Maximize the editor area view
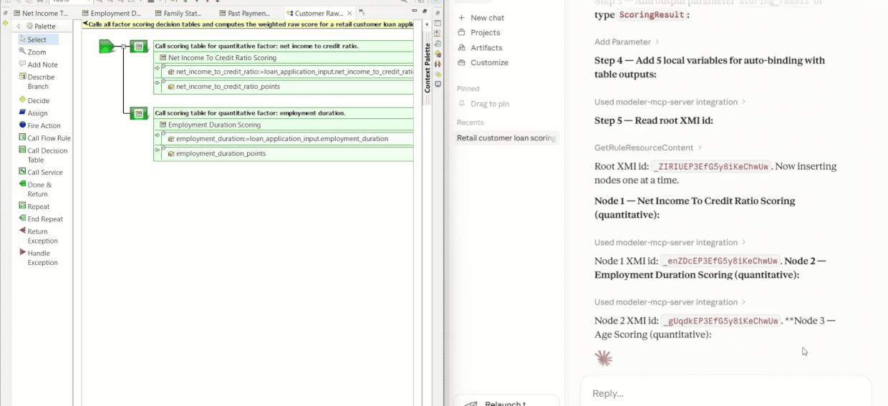This screenshot has height=406, width=888. (425, 11)
